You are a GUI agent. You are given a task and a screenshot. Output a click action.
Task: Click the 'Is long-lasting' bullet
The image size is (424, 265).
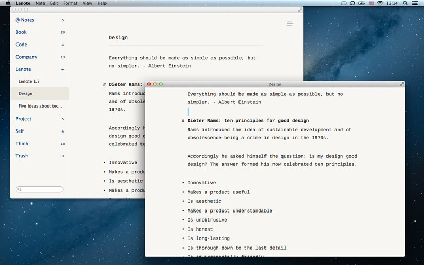coord(208,238)
